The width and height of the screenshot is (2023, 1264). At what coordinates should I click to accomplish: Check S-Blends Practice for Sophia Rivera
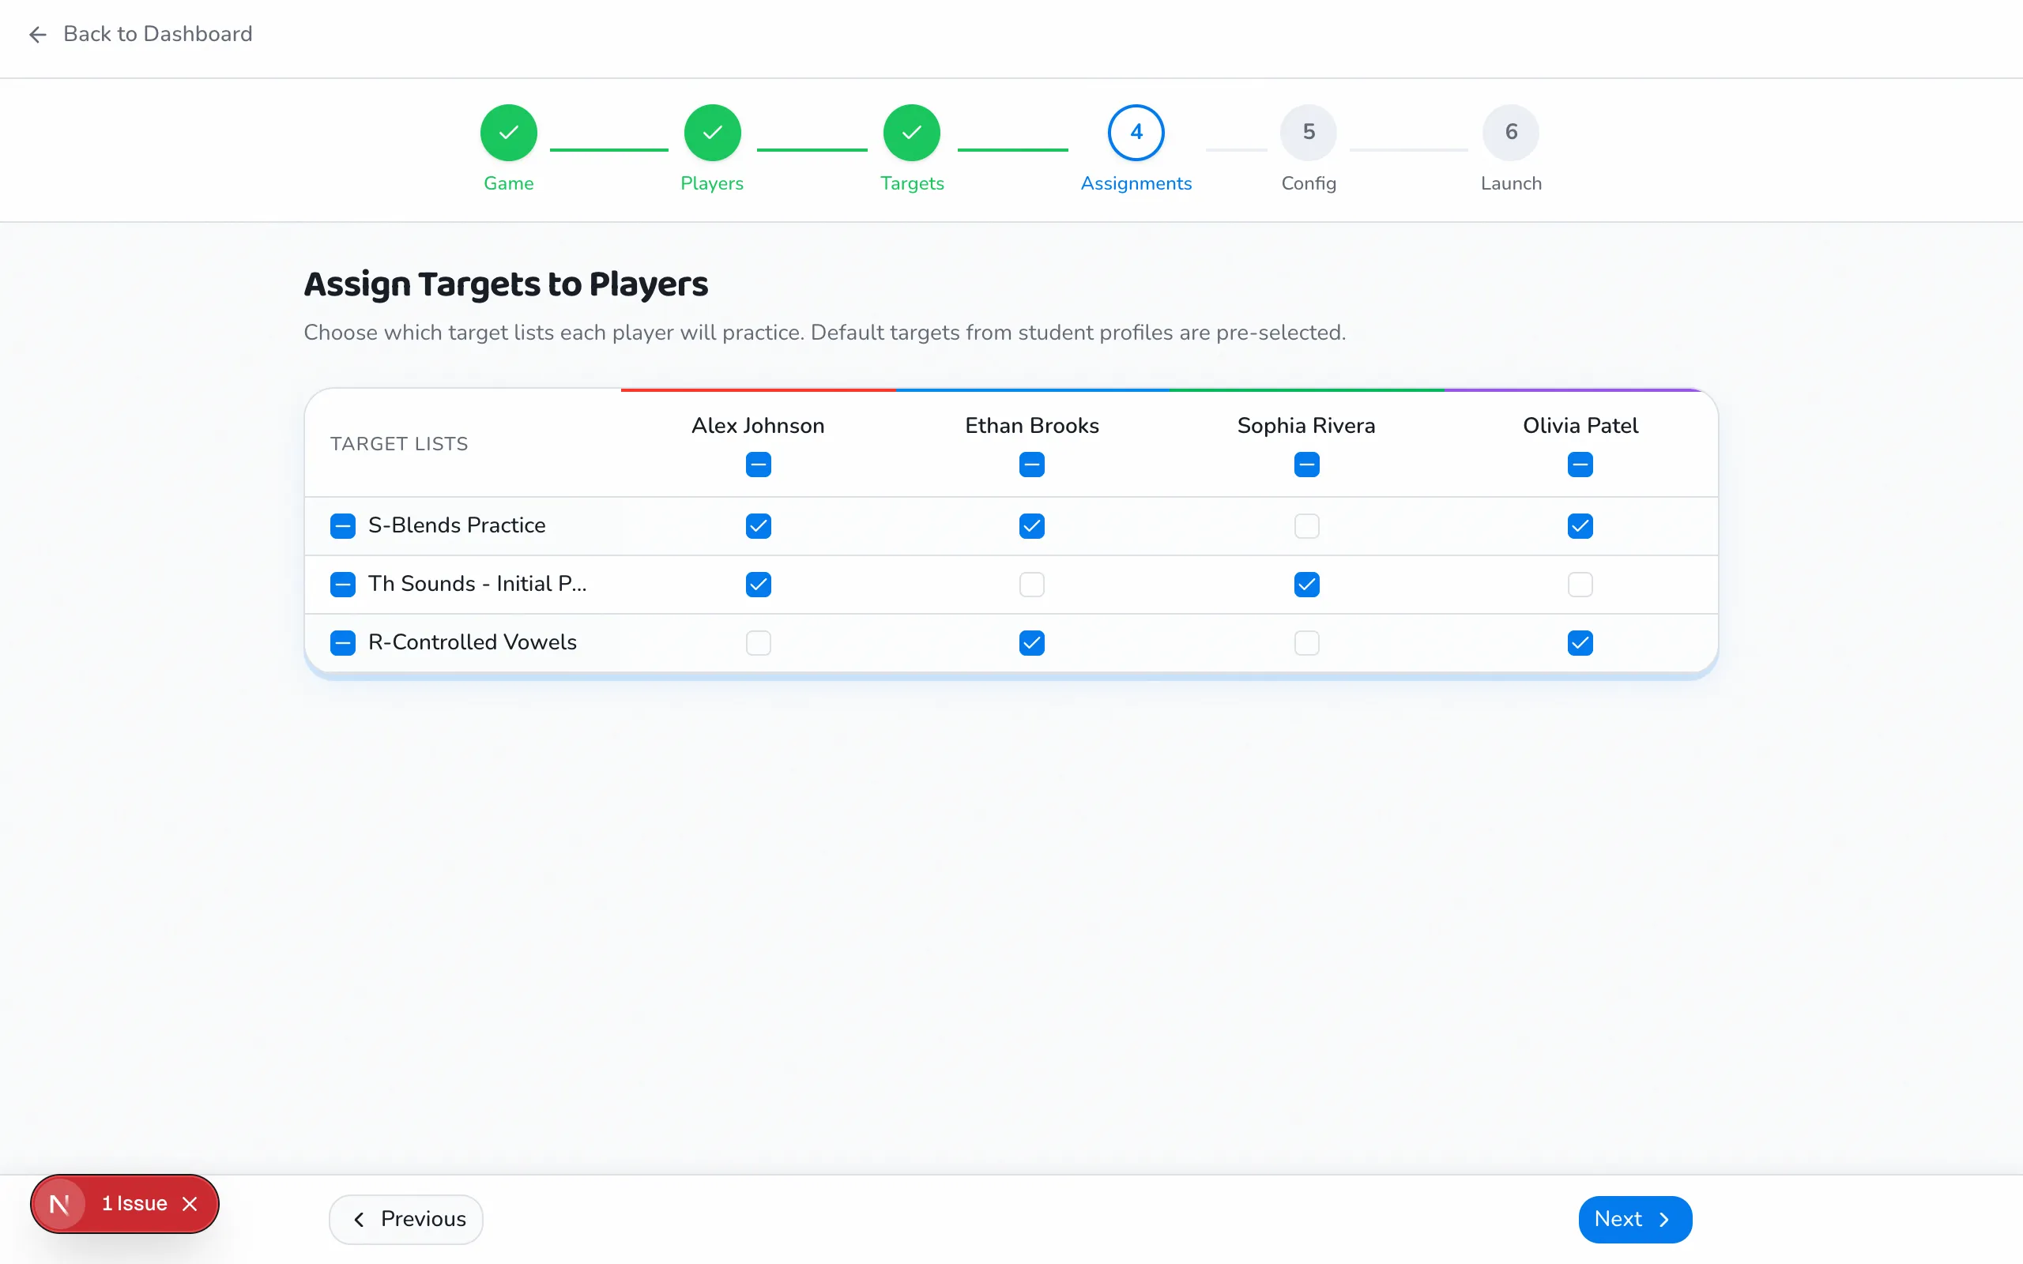click(x=1306, y=526)
